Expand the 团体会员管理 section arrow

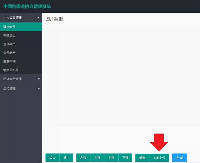(x=39, y=79)
